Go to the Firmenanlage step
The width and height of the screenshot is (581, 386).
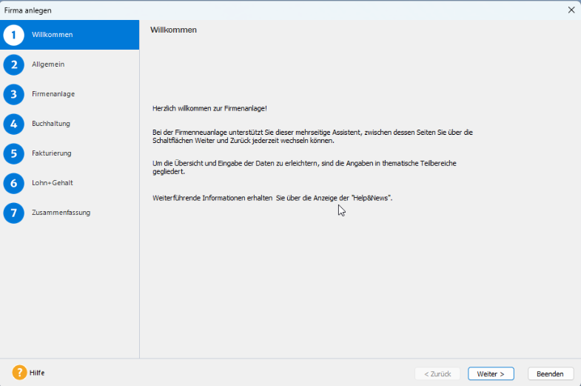pos(53,94)
